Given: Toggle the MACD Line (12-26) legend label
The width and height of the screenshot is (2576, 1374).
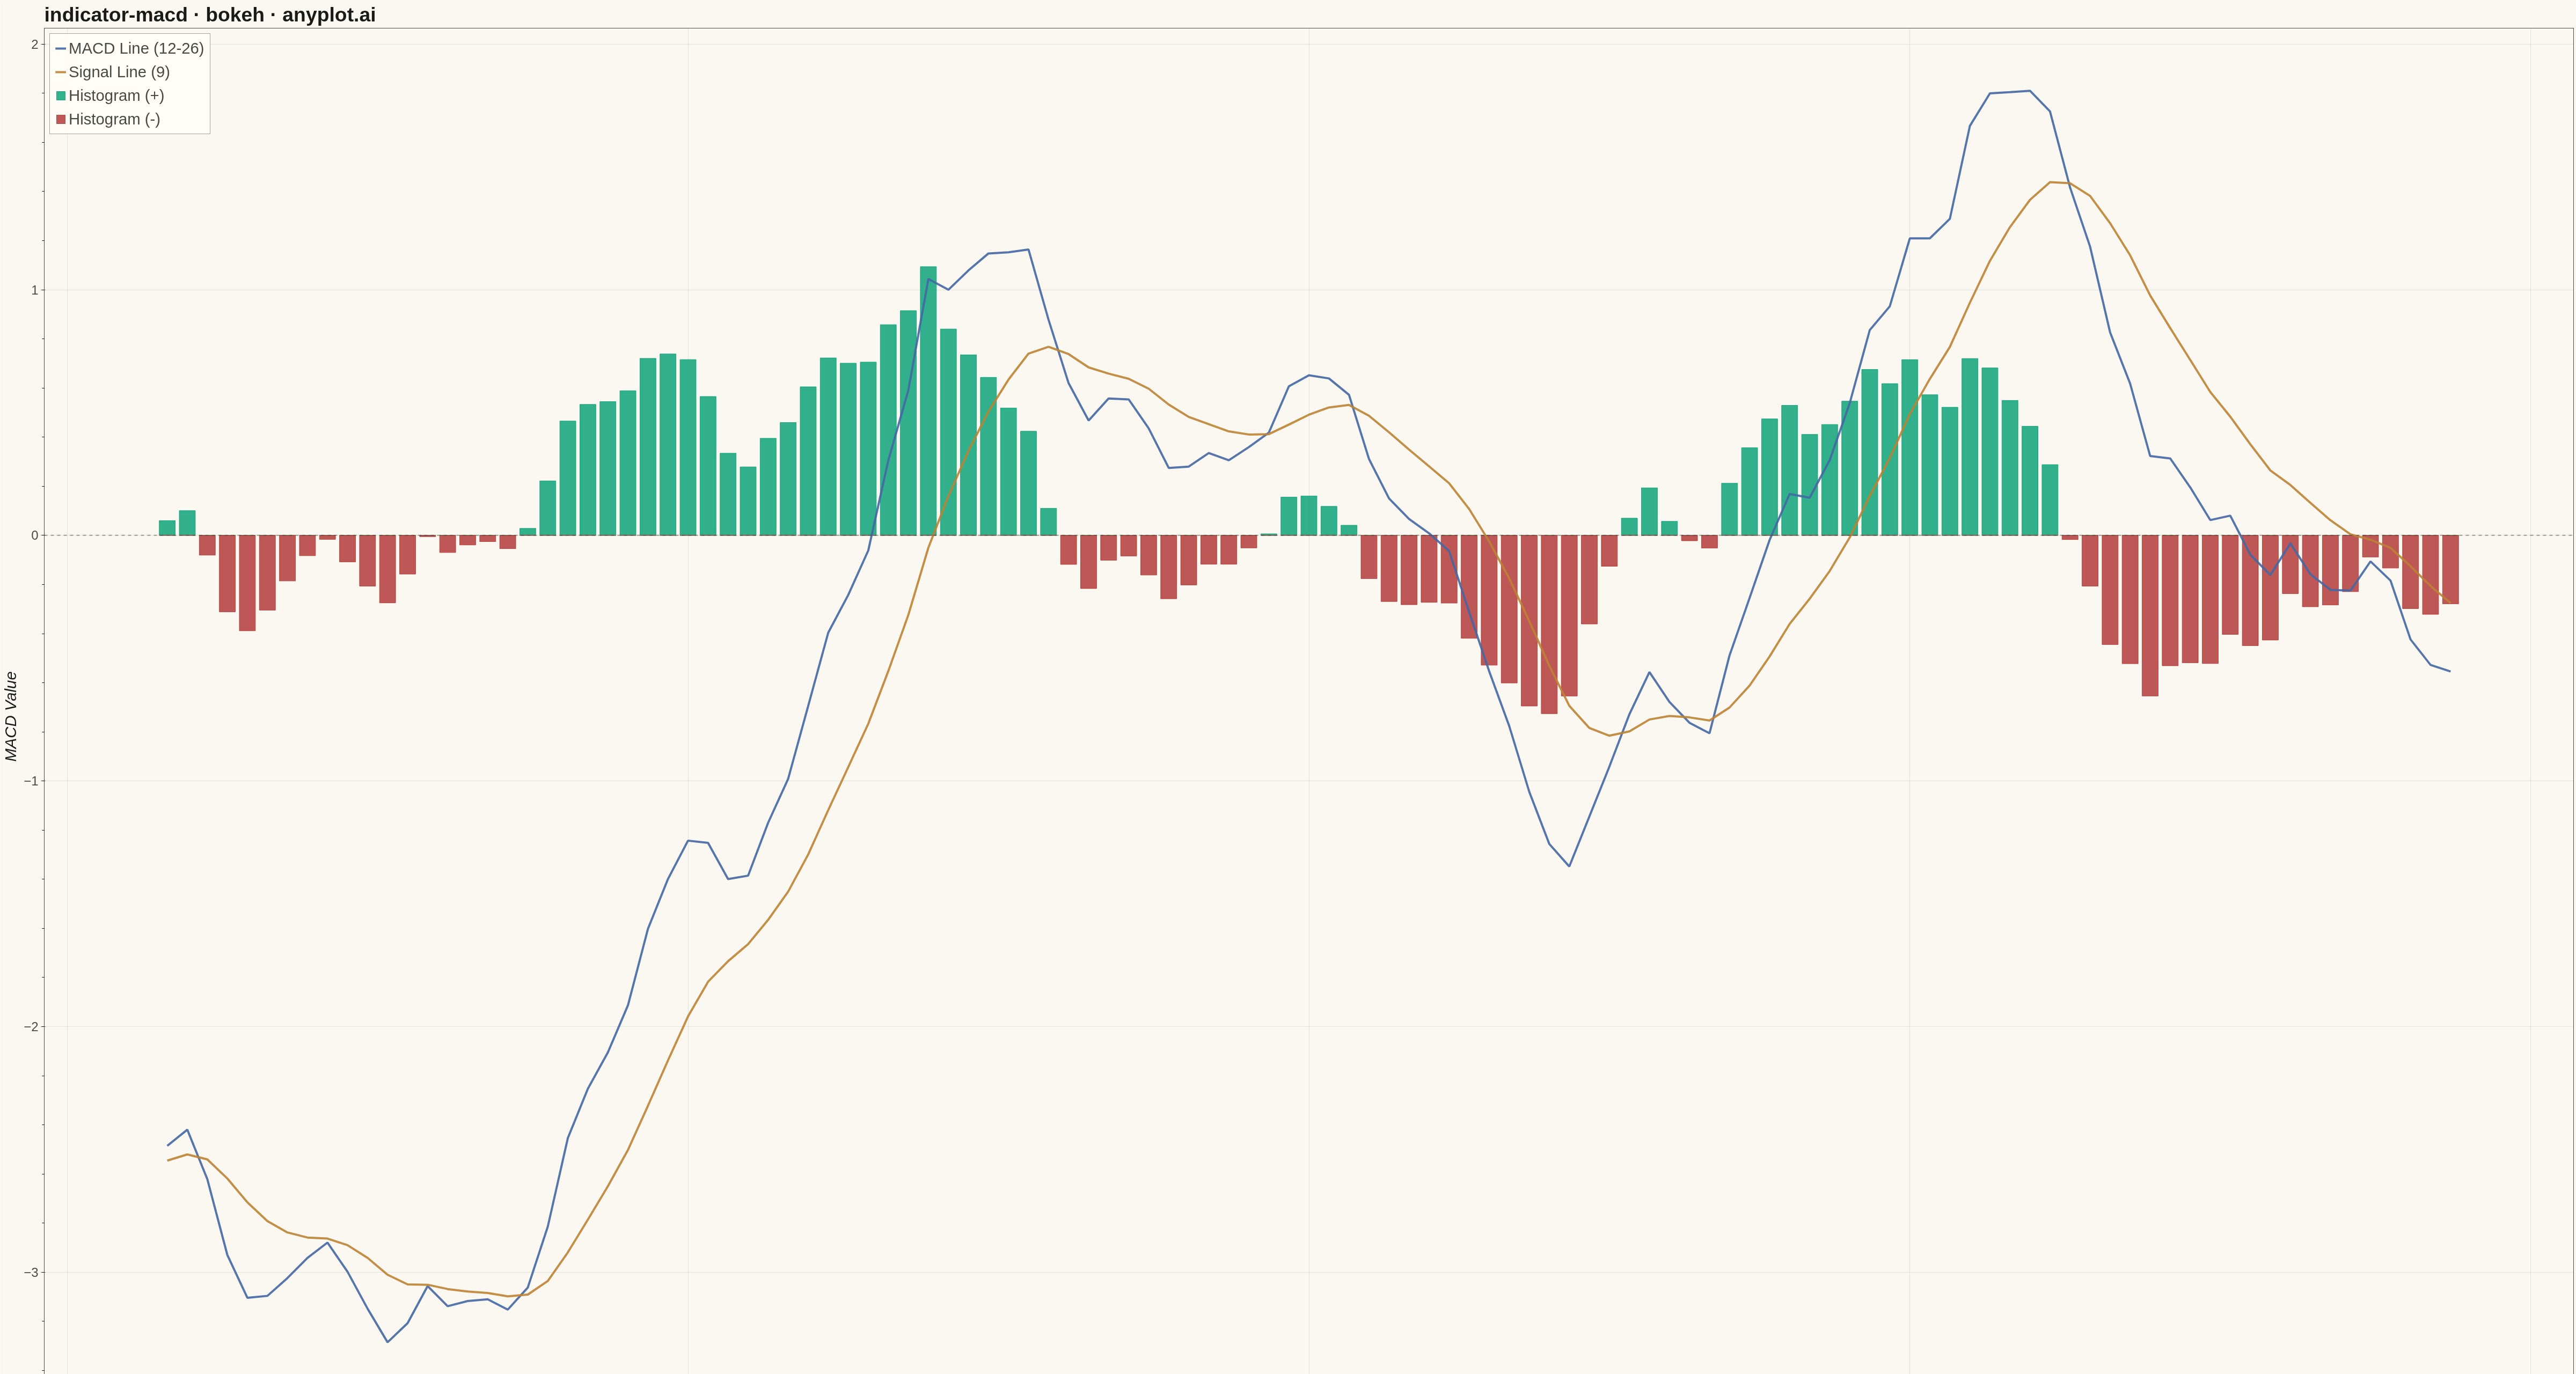Looking at the screenshot, I should point(136,48).
